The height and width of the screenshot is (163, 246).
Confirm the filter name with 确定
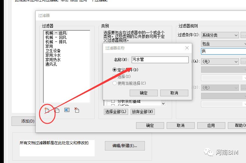[143, 93]
